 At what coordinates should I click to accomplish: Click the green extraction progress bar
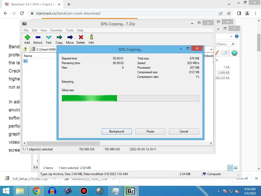pos(89,98)
